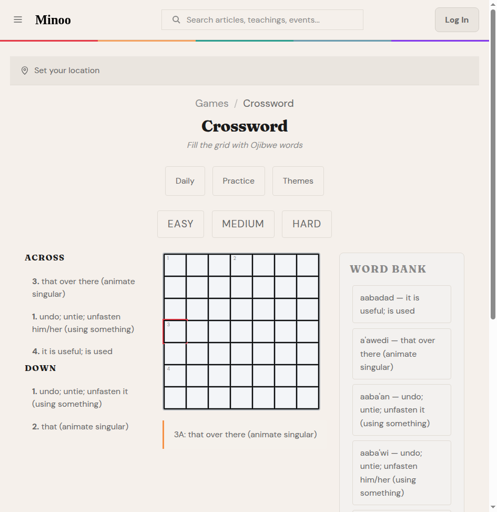Open the Themes mode
Image resolution: width=497 pixels, height=512 pixels.
(298, 180)
